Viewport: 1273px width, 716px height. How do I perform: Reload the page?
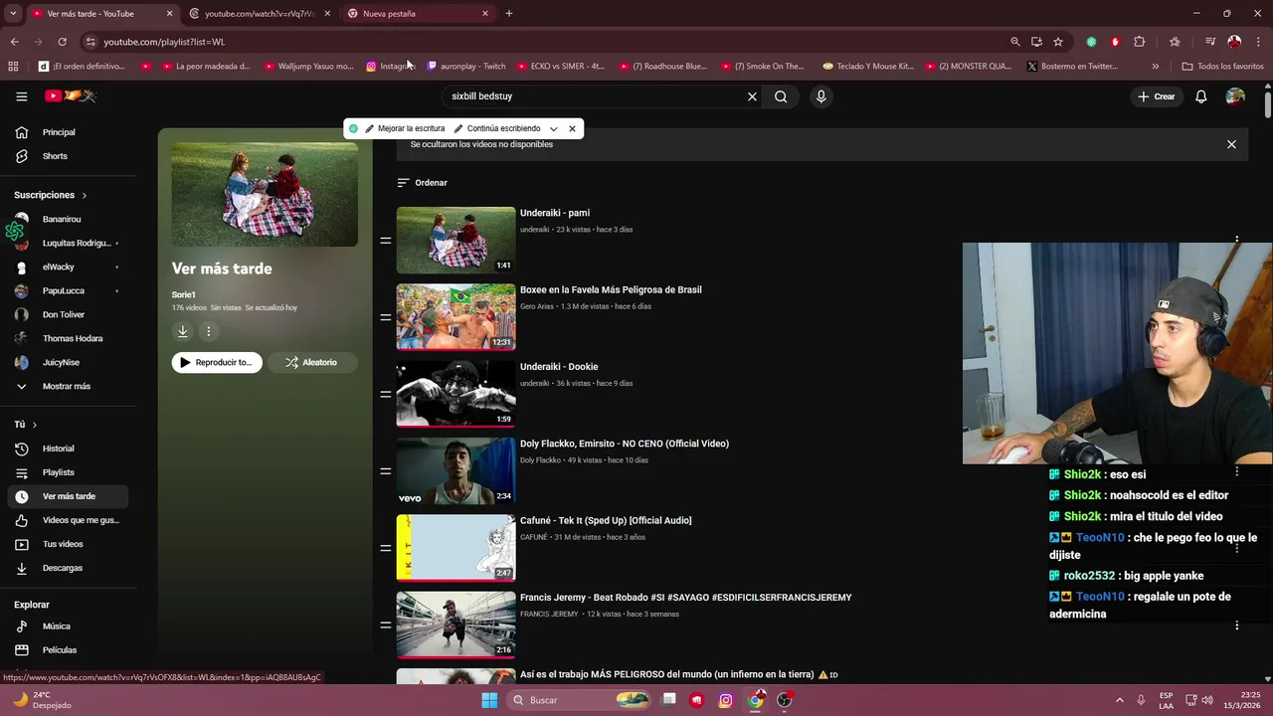[x=62, y=42]
